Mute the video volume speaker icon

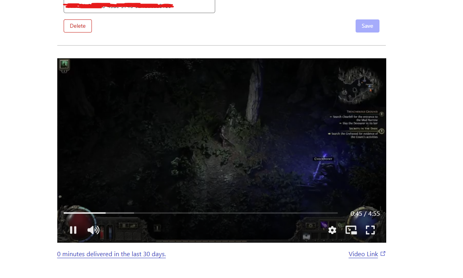[93, 230]
